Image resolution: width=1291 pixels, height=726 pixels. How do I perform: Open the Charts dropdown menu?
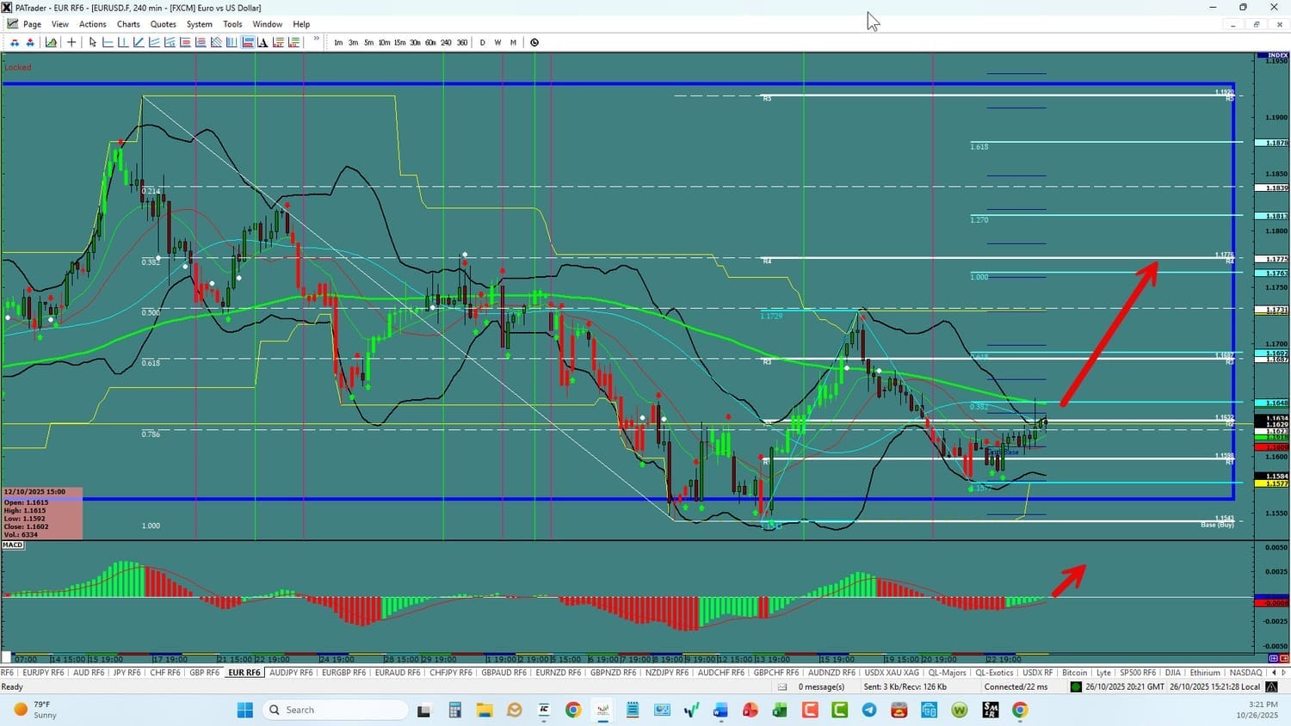coord(128,24)
